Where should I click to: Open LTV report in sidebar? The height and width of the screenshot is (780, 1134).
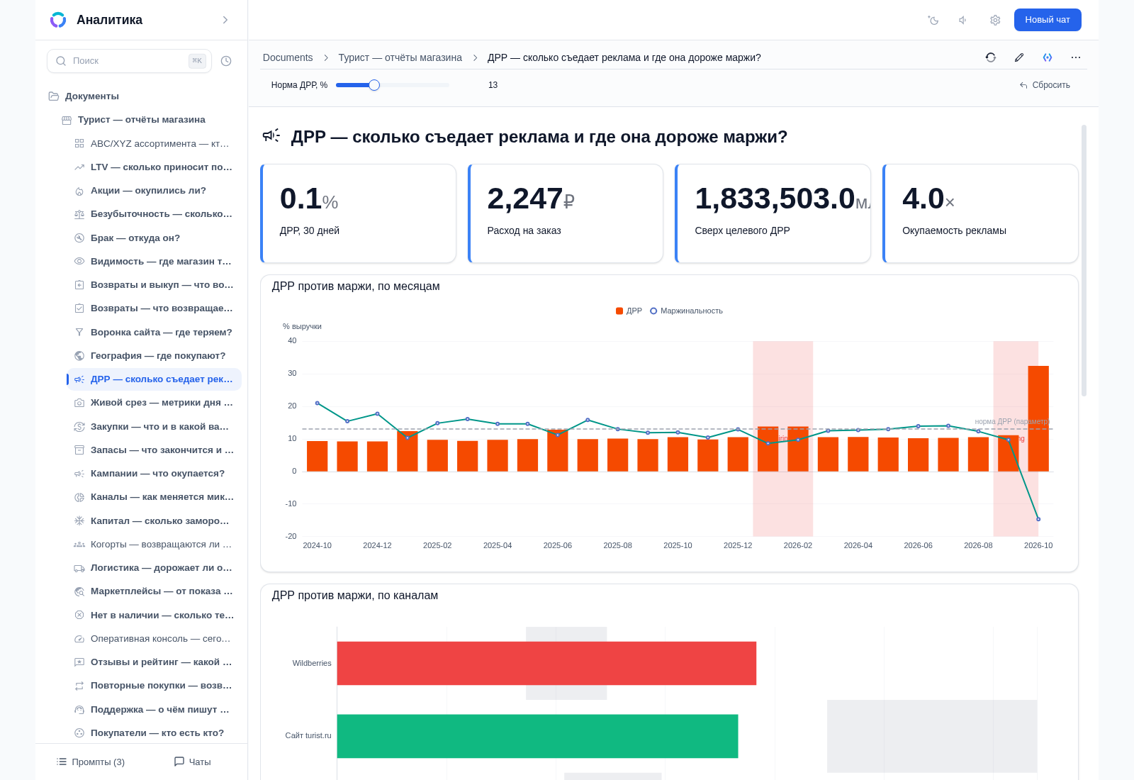pyautogui.click(x=155, y=167)
